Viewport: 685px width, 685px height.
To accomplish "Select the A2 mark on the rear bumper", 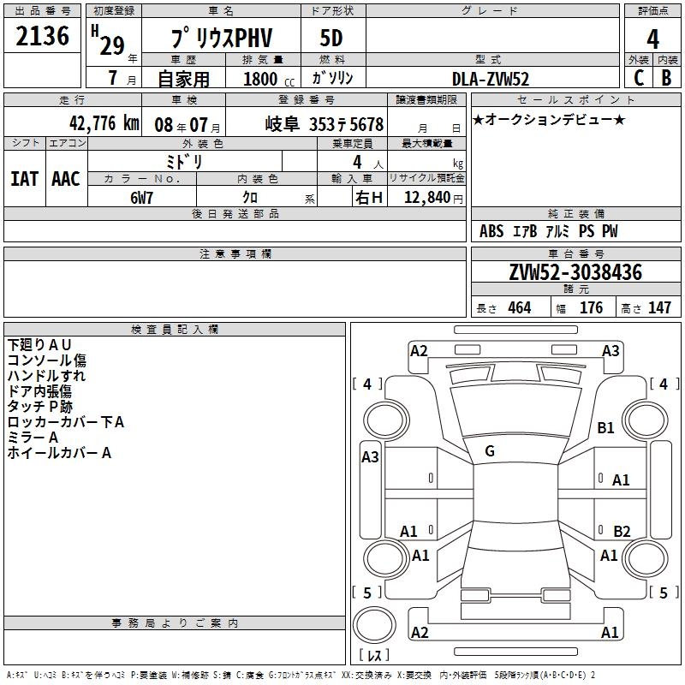I will click(x=420, y=632).
